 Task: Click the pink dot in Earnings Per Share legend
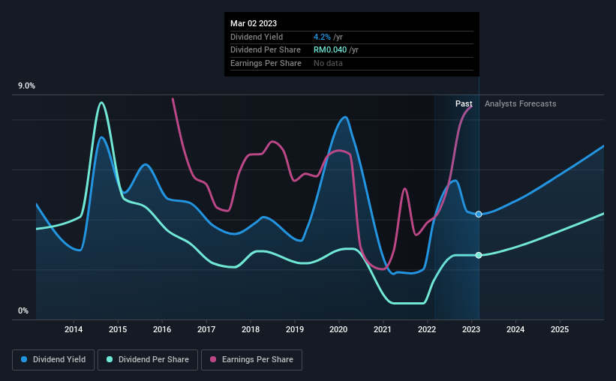pos(213,359)
